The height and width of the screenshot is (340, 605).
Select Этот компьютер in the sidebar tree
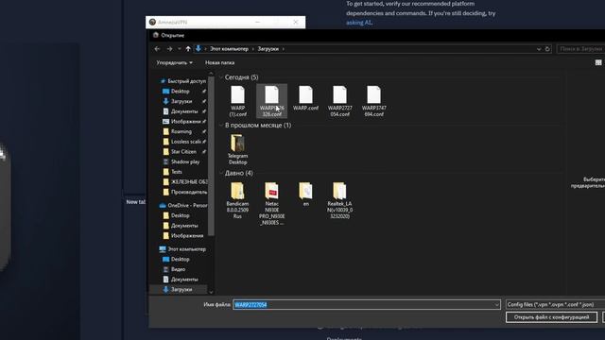click(x=187, y=249)
